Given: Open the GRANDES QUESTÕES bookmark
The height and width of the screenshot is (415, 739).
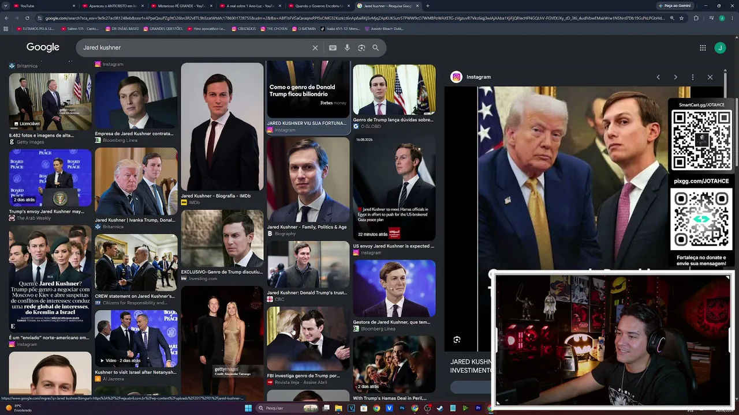Looking at the screenshot, I should point(162,28).
